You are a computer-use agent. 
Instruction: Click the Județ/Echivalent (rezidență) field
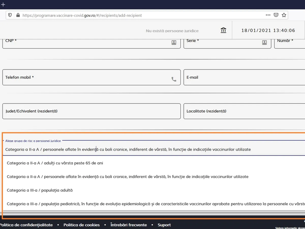(x=91, y=111)
